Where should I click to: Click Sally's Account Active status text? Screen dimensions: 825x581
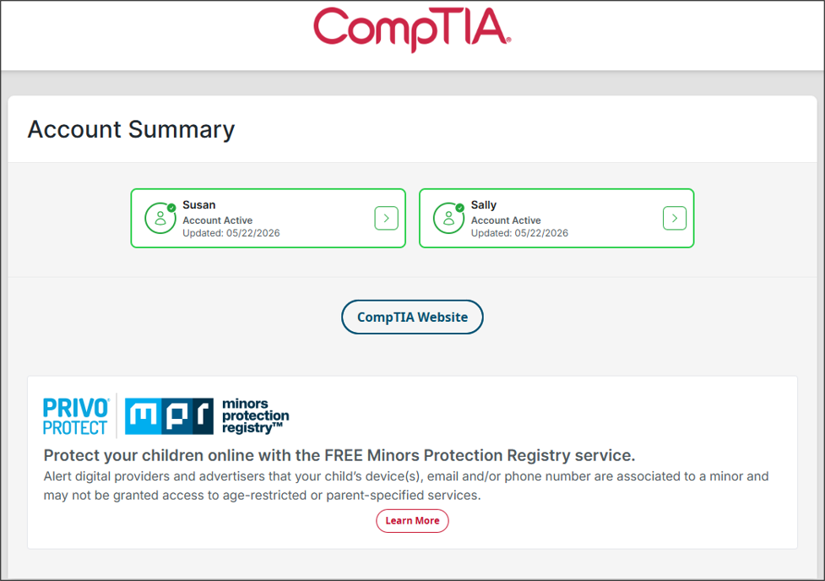506,220
